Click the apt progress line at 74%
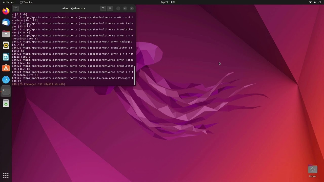 click(x=38, y=84)
